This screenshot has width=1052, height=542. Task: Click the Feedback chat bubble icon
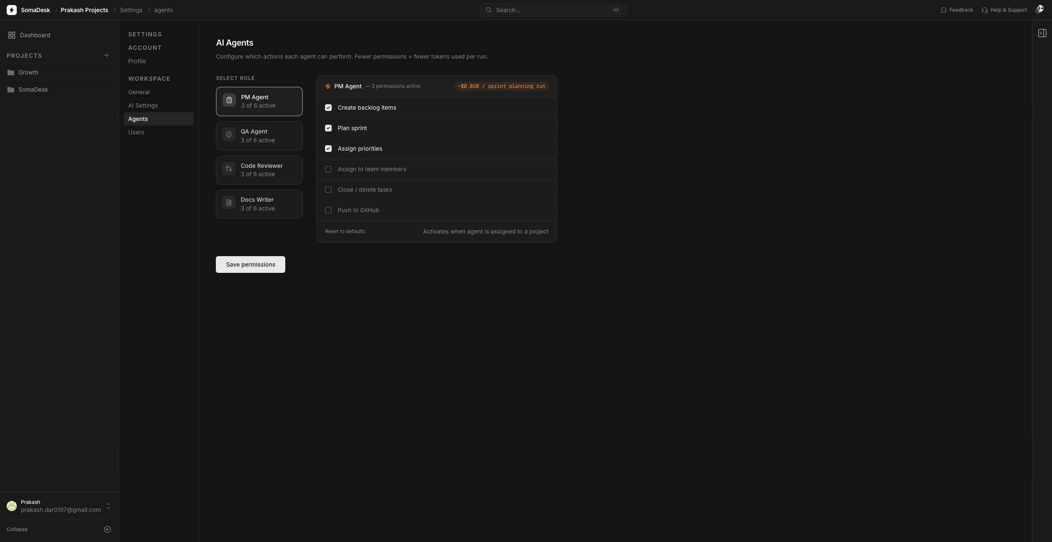(943, 10)
